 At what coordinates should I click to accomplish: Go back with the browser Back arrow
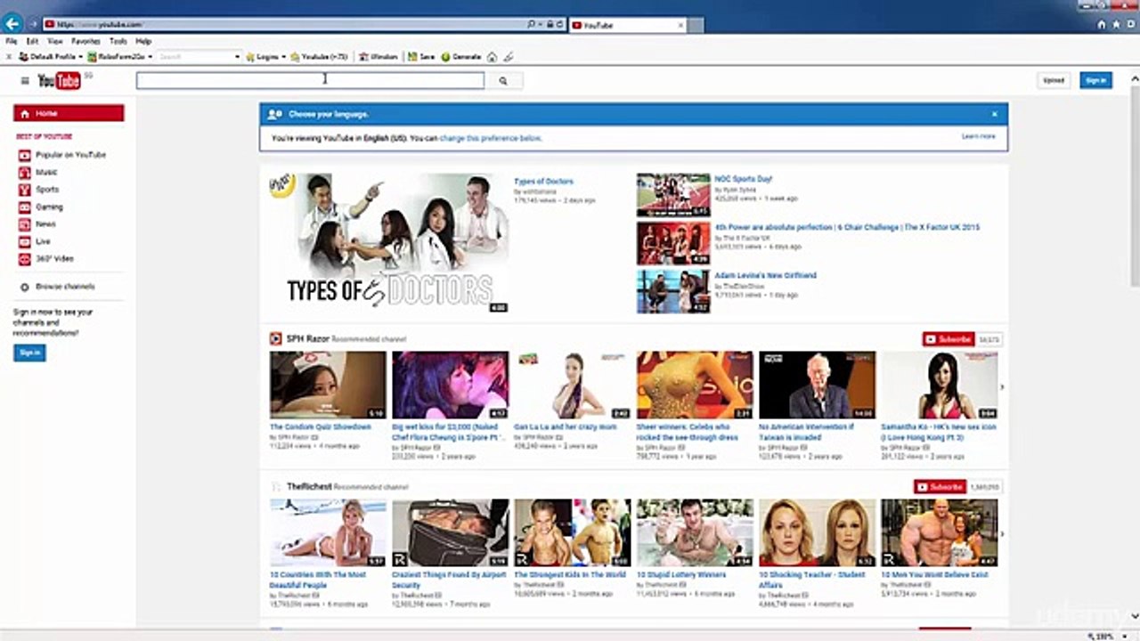[12, 24]
